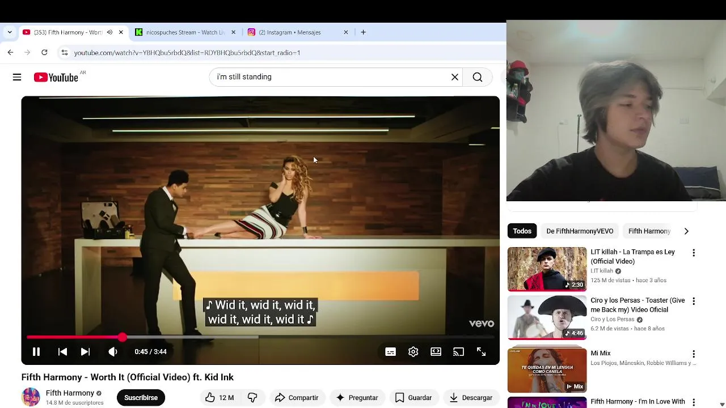Switch to the Fifth Harmony YouTube tab
The height and width of the screenshot is (408, 726).
(x=68, y=32)
